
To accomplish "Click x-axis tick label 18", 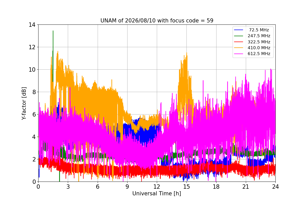I will coord(216,187).
